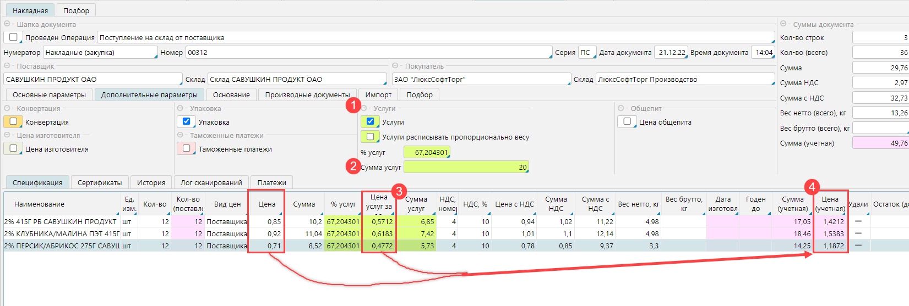The height and width of the screenshot is (306, 909).
Task: Open the Поставщик САВУШКИН ПРОДУКТ ОАО selector
Action: [92, 79]
